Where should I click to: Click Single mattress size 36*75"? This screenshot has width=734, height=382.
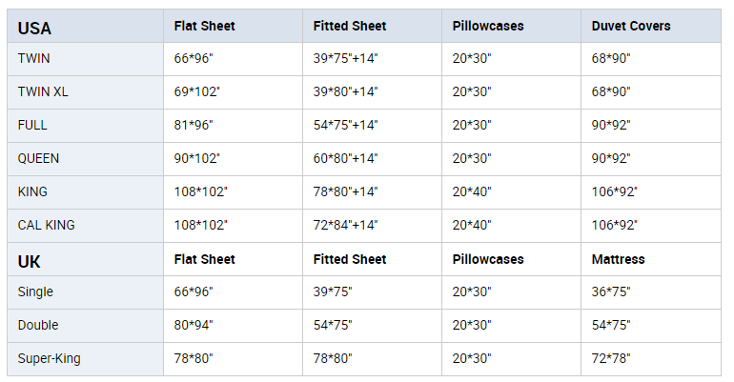click(610, 292)
